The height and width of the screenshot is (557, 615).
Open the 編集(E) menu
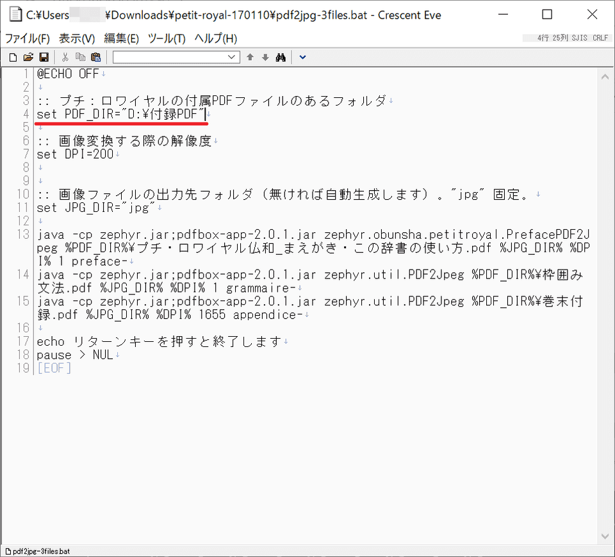(122, 38)
